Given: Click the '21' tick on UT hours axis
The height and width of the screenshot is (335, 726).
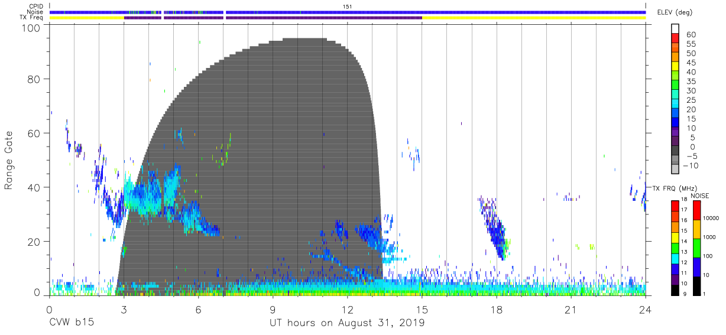Looking at the screenshot, I should [x=571, y=310].
